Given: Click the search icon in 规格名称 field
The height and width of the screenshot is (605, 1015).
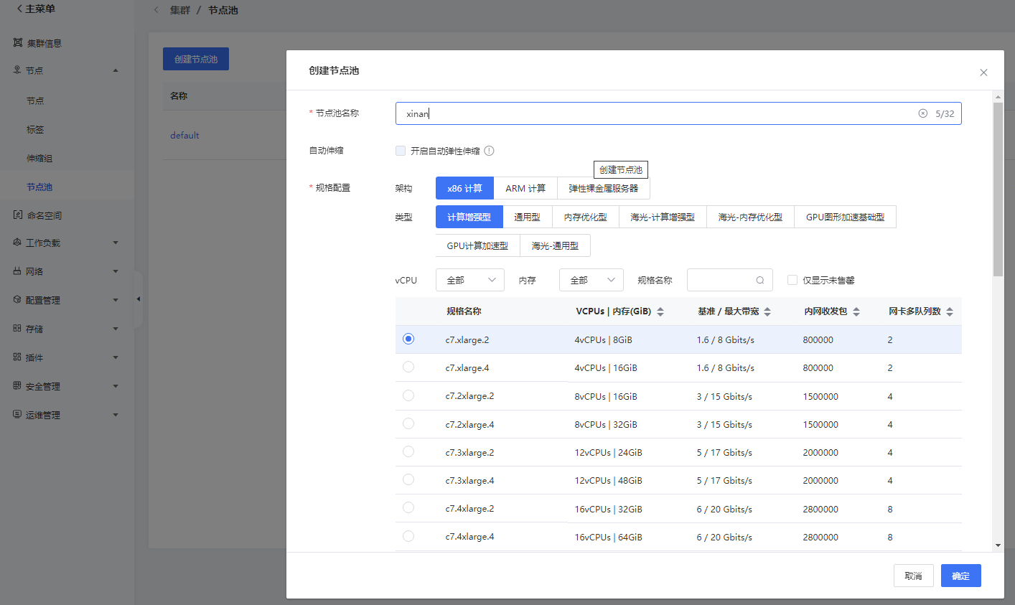Looking at the screenshot, I should pyautogui.click(x=760, y=280).
